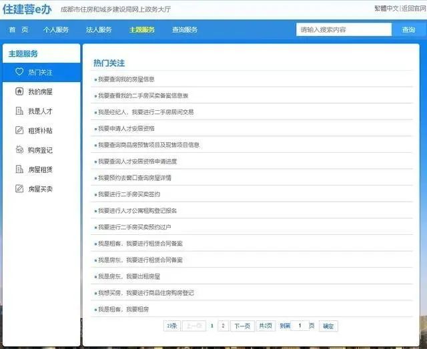Click the 19条 total count box
Screen dimensions: 427x349
click(x=172, y=326)
